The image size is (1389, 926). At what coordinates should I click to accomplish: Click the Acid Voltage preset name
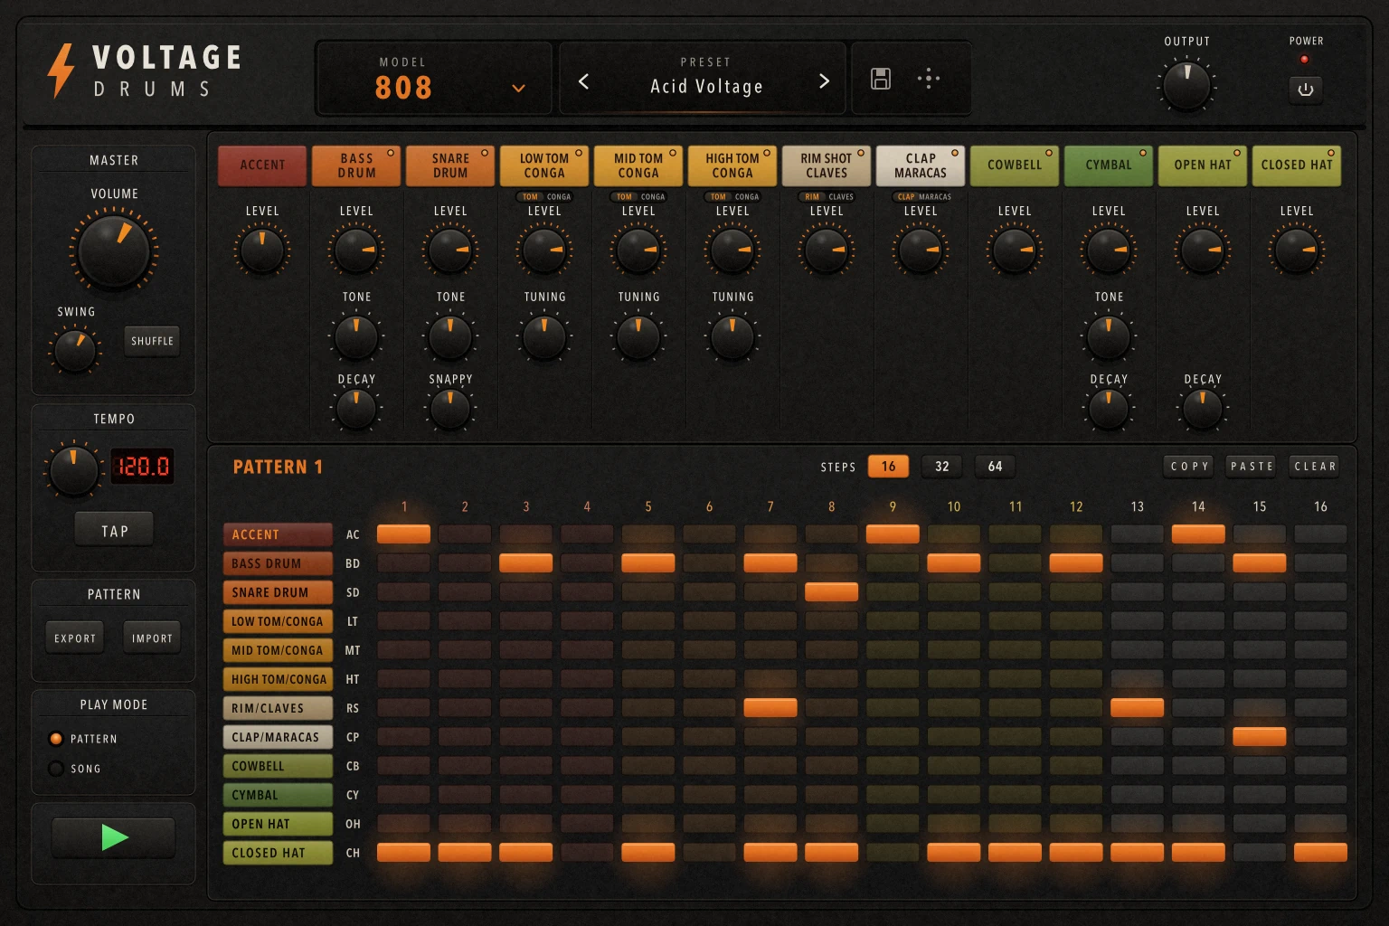706,87
